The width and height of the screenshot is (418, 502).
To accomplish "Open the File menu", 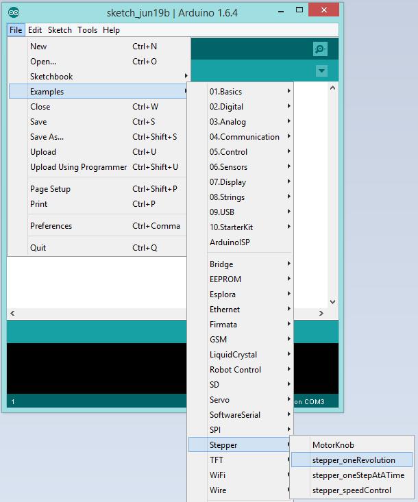I will (16, 30).
